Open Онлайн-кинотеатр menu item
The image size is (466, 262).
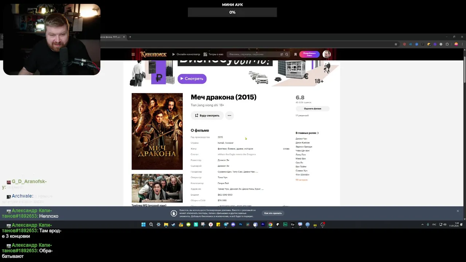coord(186,54)
